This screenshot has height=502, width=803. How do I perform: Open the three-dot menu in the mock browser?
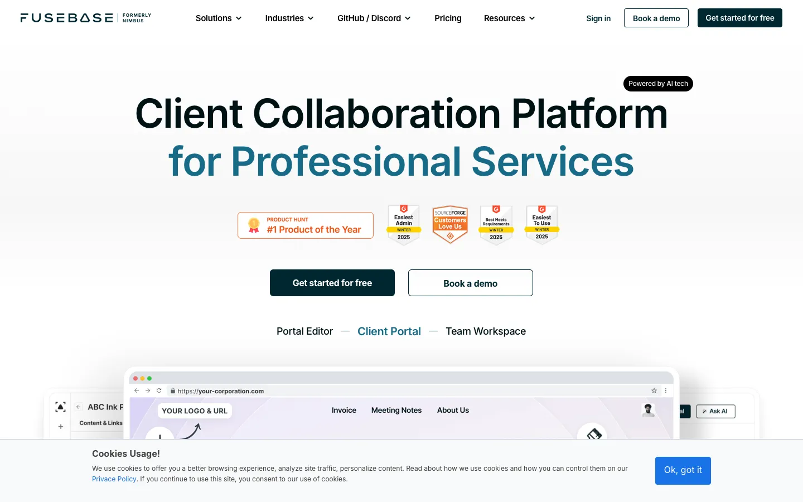[x=666, y=391]
